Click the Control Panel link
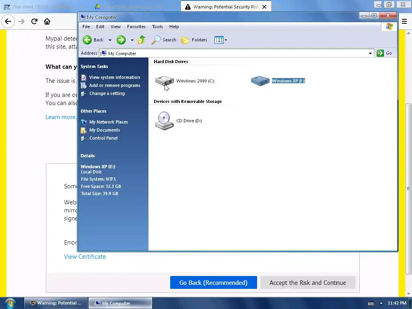The height and width of the screenshot is (309, 412). pyautogui.click(x=103, y=138)
